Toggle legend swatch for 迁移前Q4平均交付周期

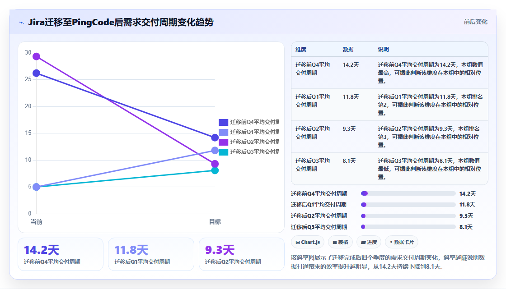(223, 122)
